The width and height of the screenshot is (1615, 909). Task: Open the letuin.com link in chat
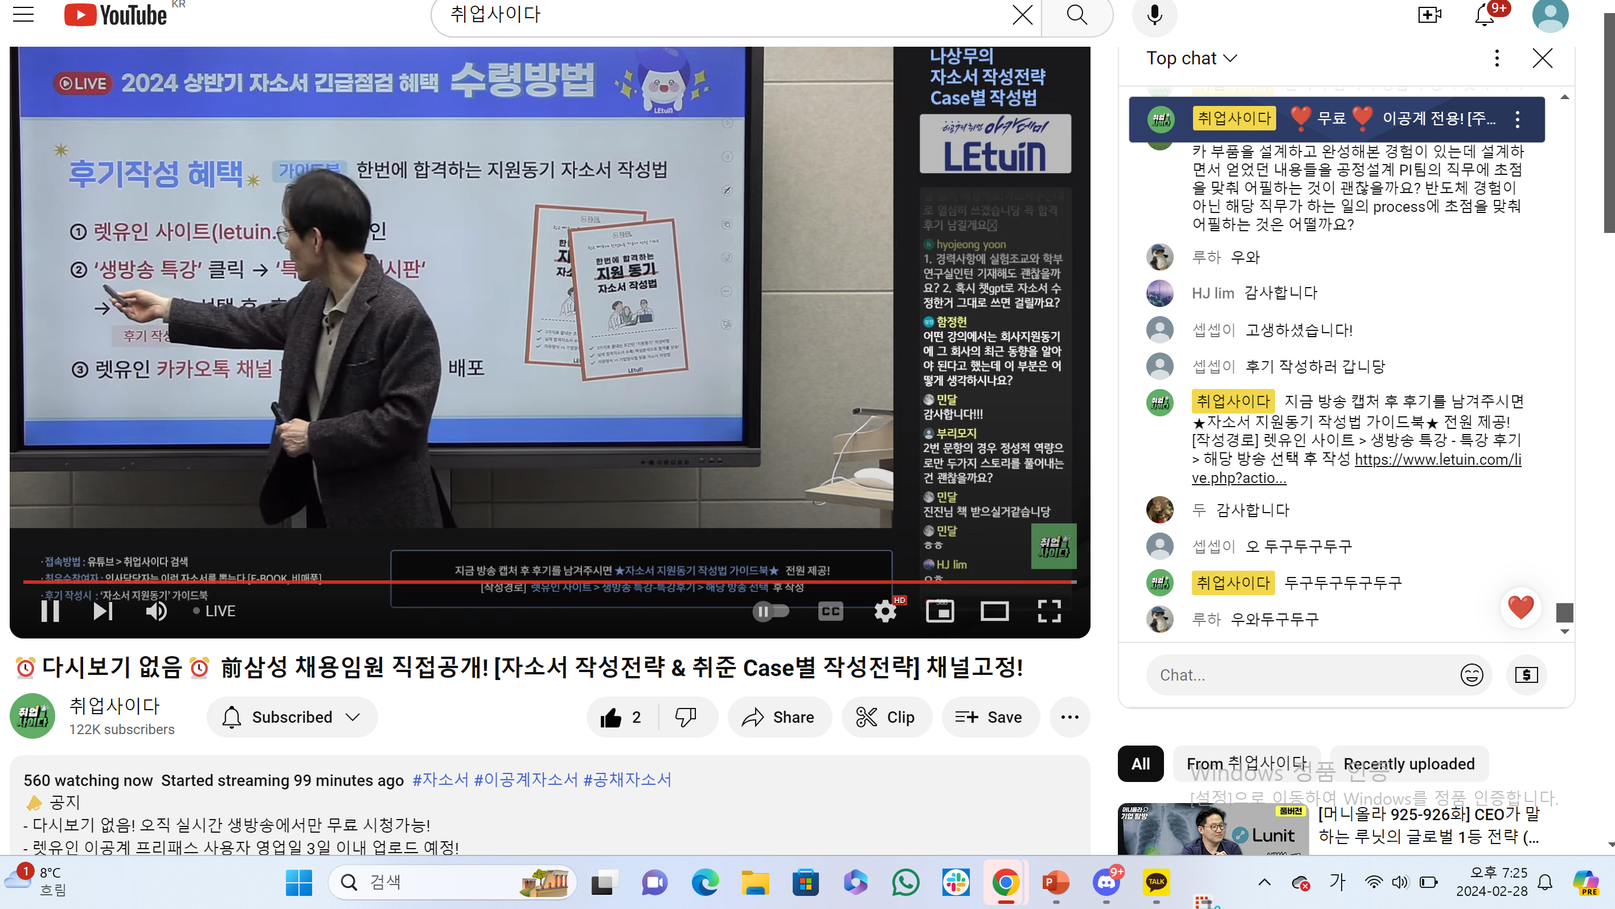pyautogui.click(x=1356, y=468)
